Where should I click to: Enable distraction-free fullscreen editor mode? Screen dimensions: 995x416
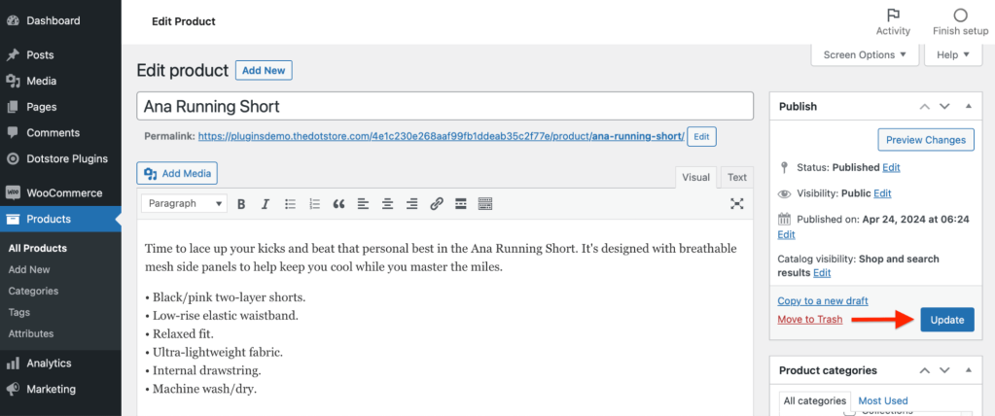[737, 204]
